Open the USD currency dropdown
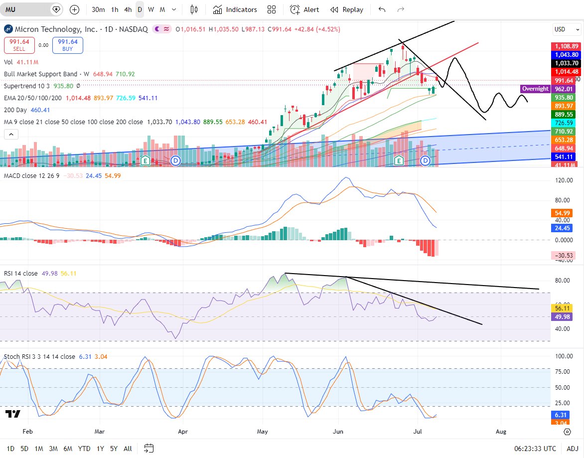 (567, 29)
